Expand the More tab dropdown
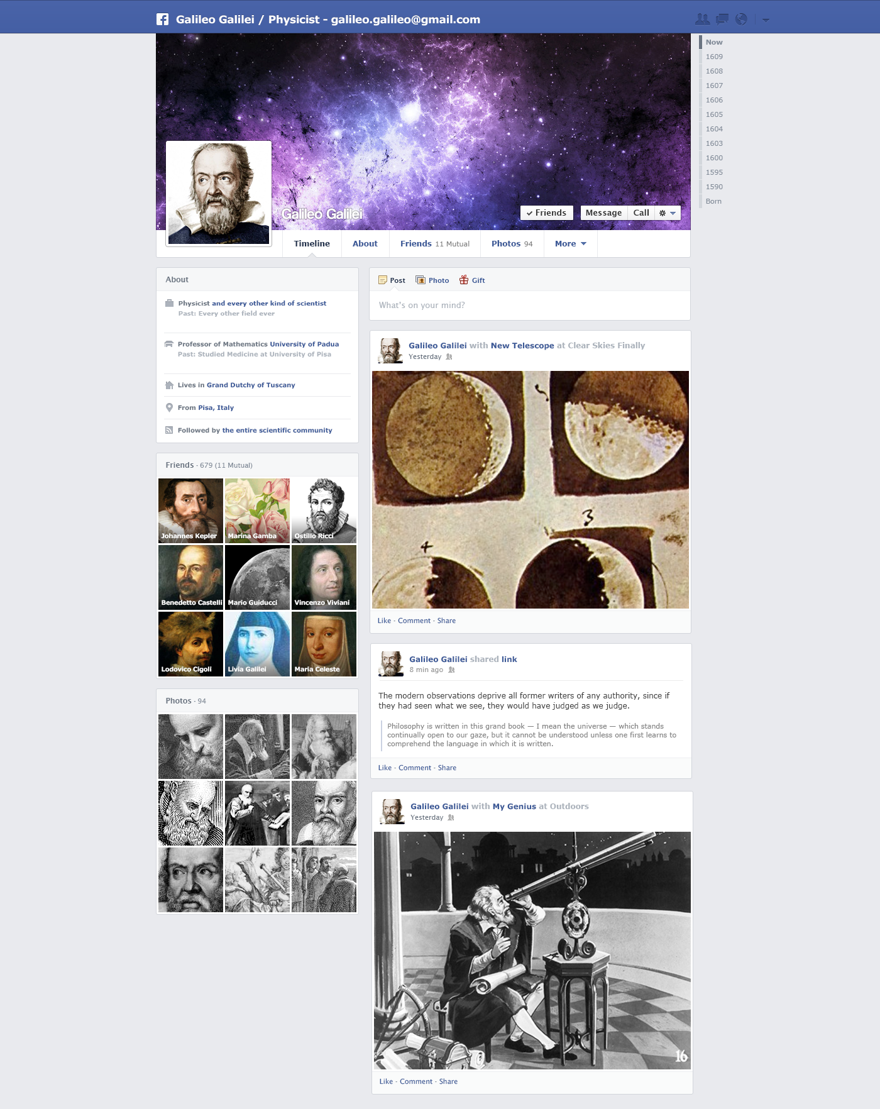880x1109 pixels. [x=570, y=243]
